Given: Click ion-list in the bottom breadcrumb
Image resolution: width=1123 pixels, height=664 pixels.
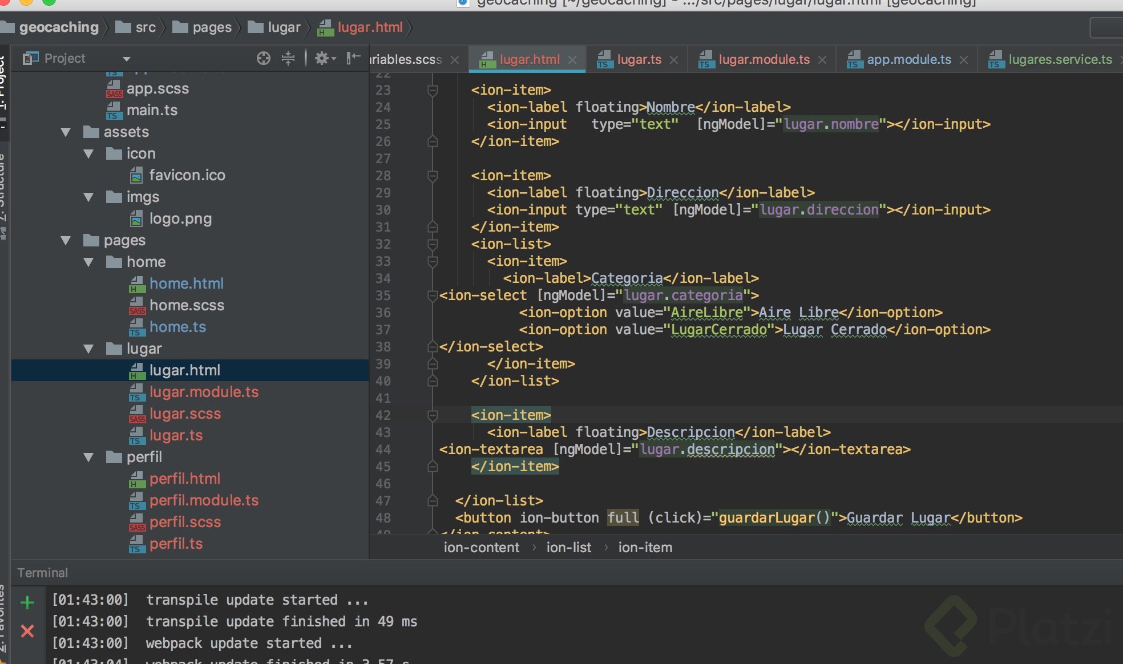Looking at the screenshot, I should click(x=568, y=548).
